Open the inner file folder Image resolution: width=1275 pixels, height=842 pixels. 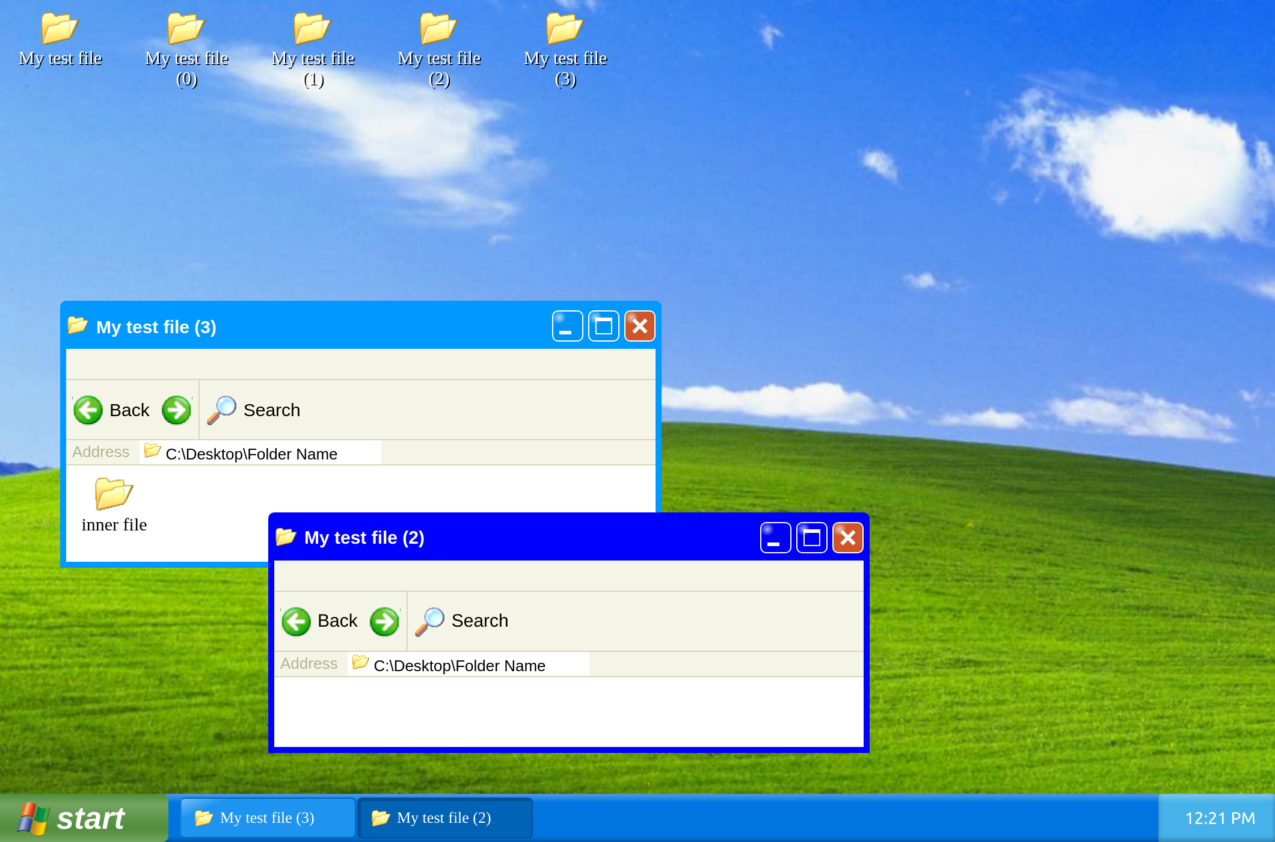[x=114, y=496]
